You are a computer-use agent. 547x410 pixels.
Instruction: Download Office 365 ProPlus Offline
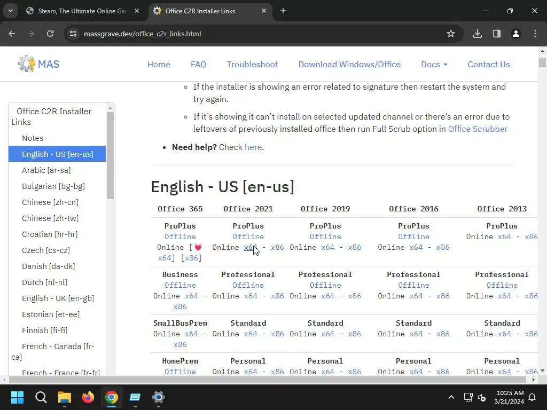180,236
